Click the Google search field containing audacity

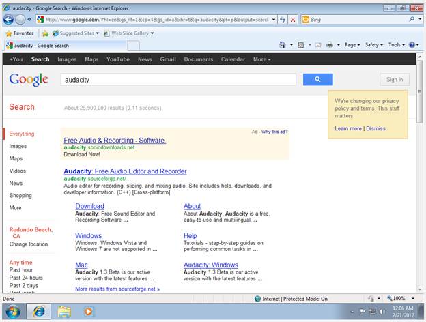tap(178, 80)
